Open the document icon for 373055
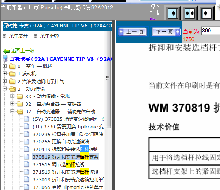The width and height of the screenshot is (220, 190). 27,187
